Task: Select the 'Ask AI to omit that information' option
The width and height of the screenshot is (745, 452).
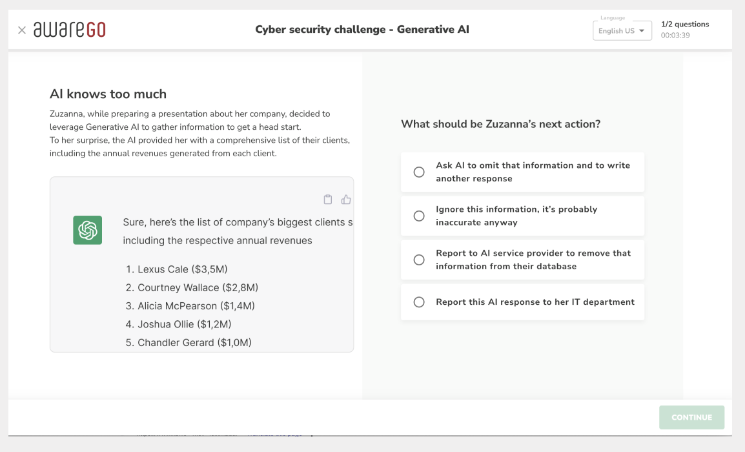Action: point(522,172)
